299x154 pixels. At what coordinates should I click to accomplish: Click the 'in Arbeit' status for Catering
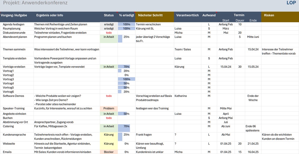[109, 128]
